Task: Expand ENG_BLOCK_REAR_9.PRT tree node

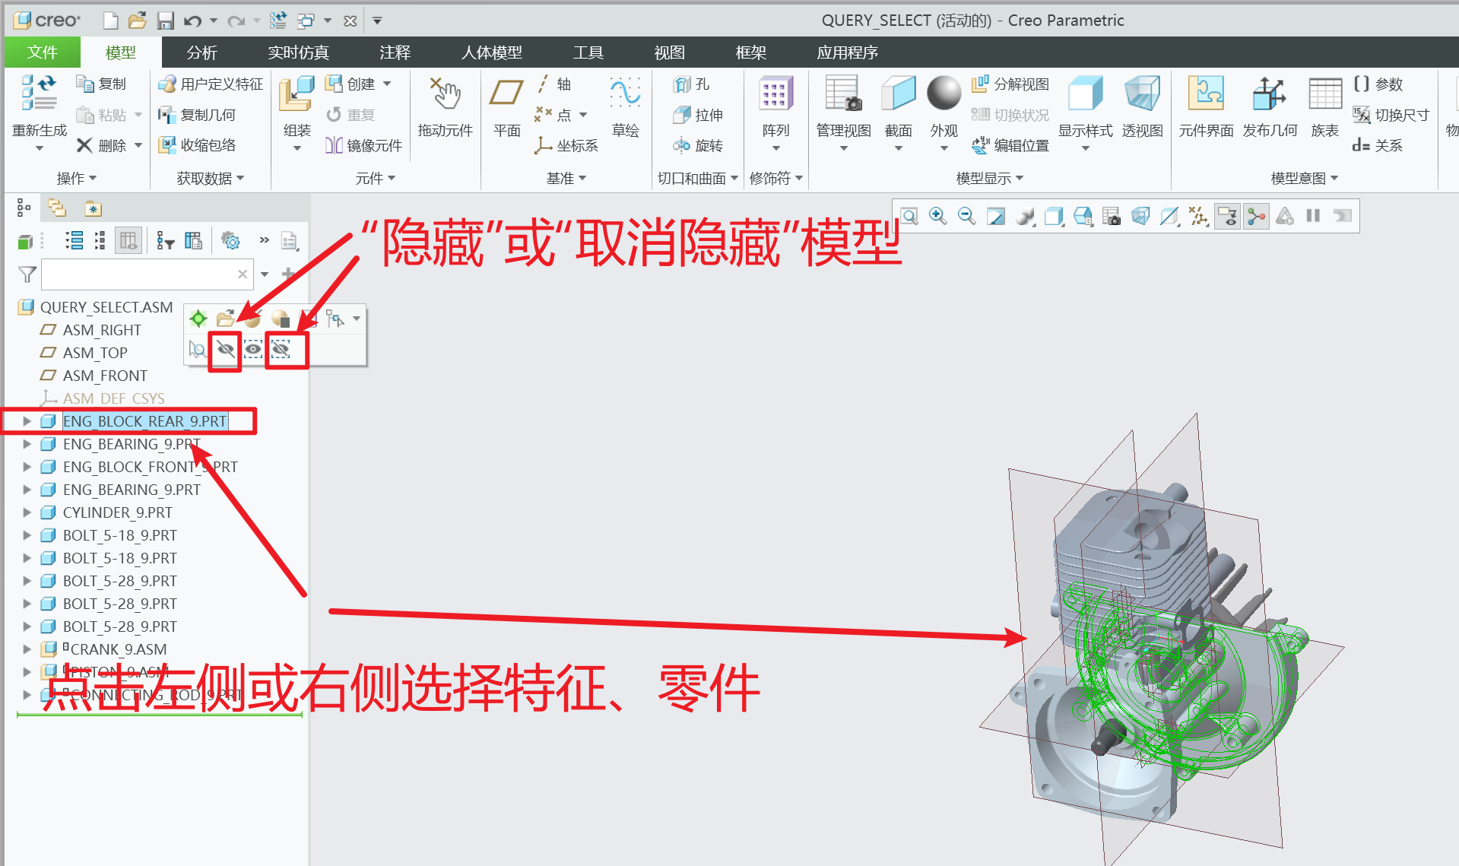Action: click(27, 421)
